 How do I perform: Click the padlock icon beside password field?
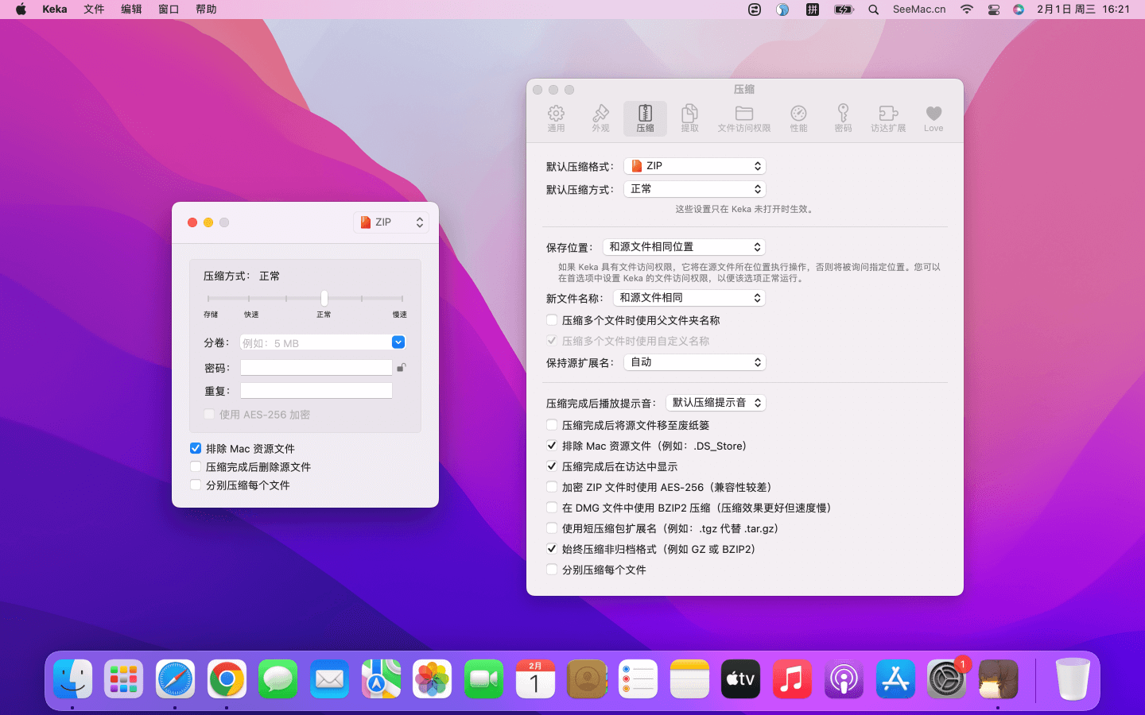click(402, 367)
